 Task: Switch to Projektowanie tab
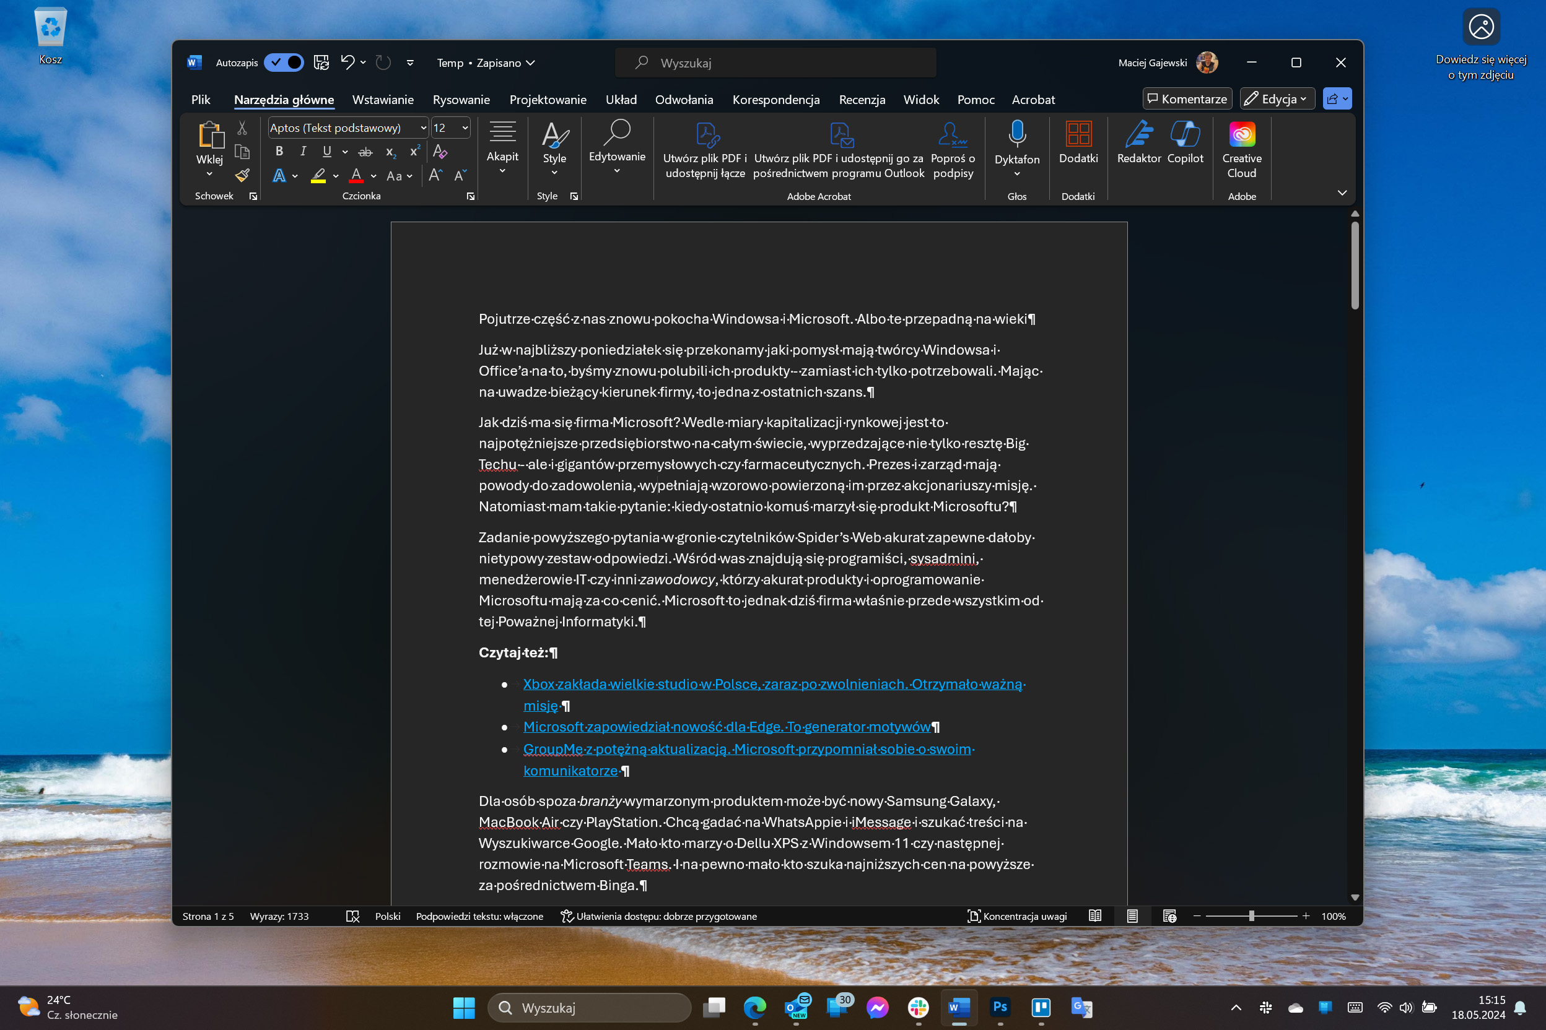(x=548, y=99)
